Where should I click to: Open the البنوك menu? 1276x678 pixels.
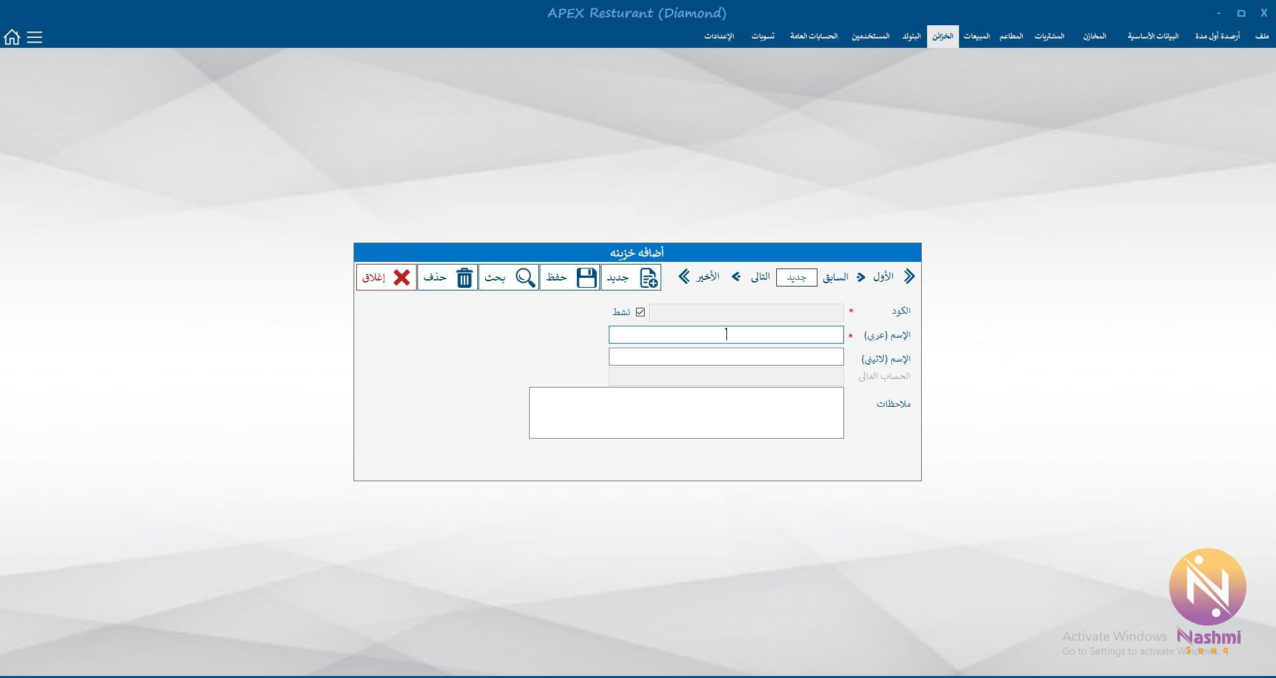coord(911,37)
